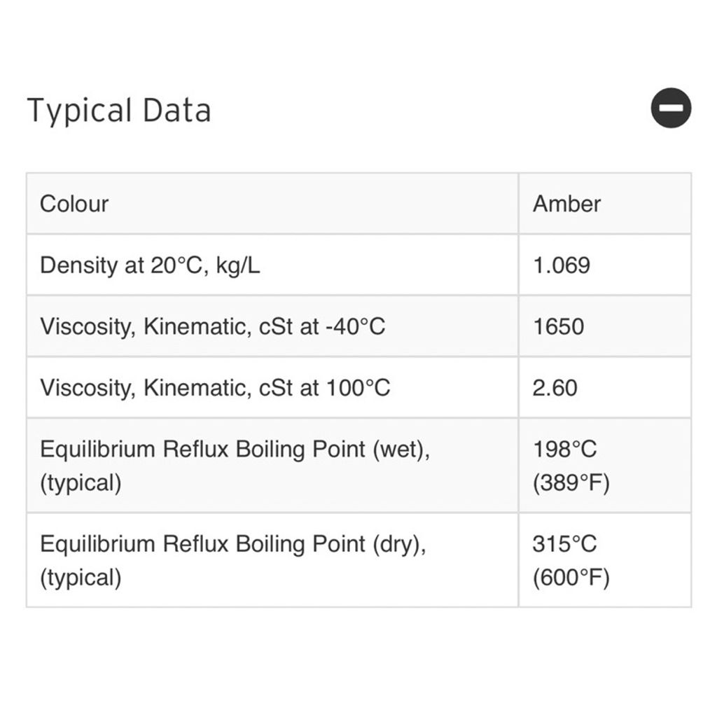Select the Density at 20°C row label
Viewport: 717px width, 717px height.
[x=150, y=265]
